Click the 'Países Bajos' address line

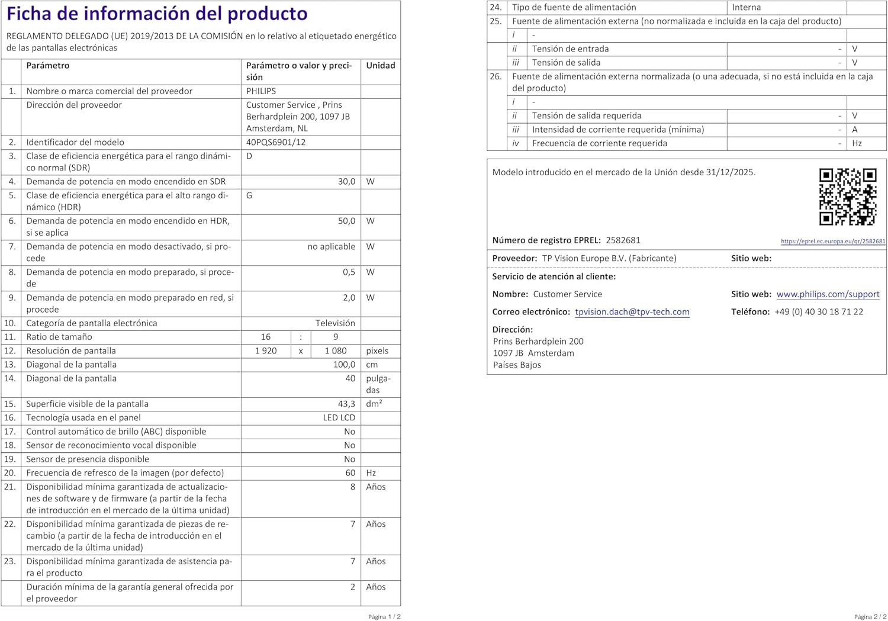point(517,365)
